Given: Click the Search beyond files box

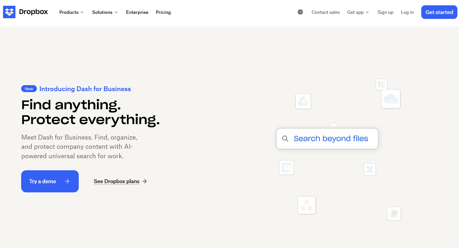Looking at the screenshot, I should (x=327, y=139).
